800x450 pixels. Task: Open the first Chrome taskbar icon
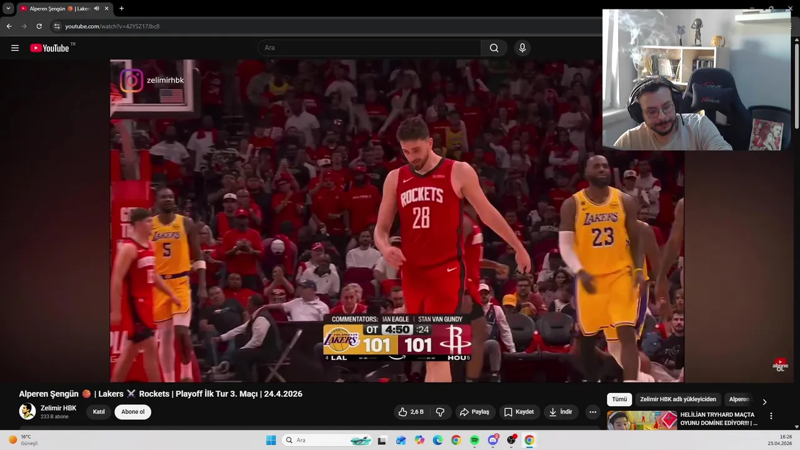[456, 440]
